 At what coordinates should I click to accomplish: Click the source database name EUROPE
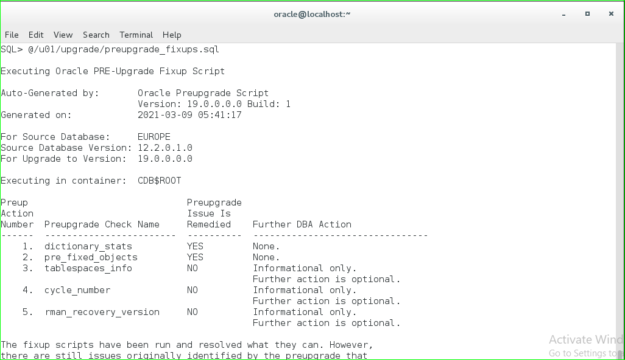(x=154, y=137)
